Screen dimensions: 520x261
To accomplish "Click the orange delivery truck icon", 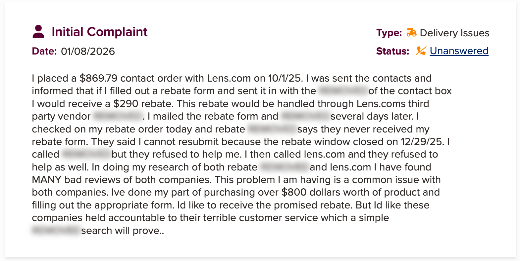I will click(411, 32).
